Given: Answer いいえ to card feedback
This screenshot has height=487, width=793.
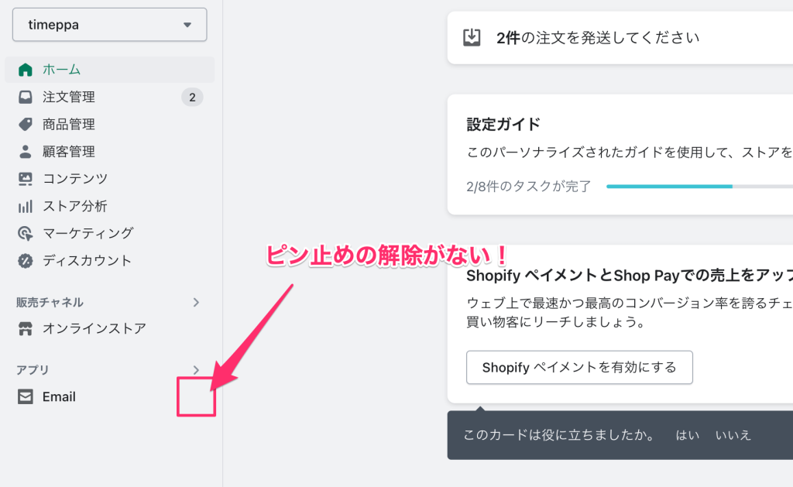Looking at the screenshot, I should [733, 435].
